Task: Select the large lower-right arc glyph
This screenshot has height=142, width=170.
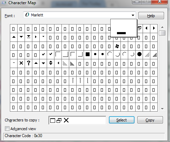Action: [x=117, y=54]
